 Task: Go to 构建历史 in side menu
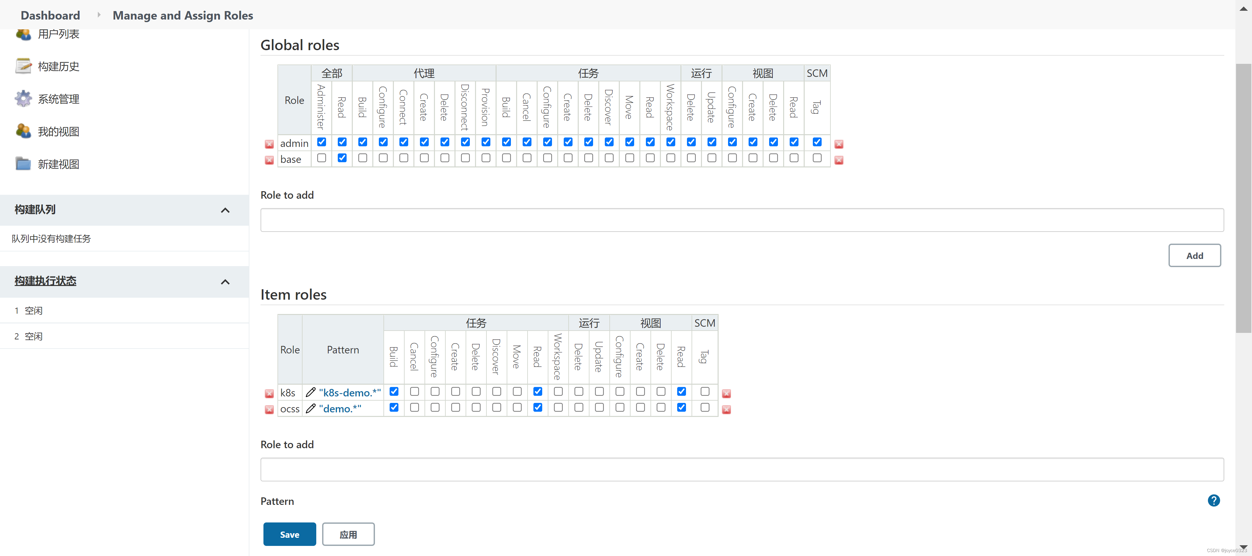[x=58, y=66]
